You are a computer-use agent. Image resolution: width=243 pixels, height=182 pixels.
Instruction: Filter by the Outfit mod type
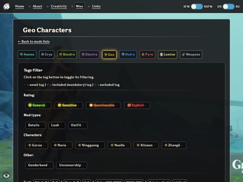point(77,125)
